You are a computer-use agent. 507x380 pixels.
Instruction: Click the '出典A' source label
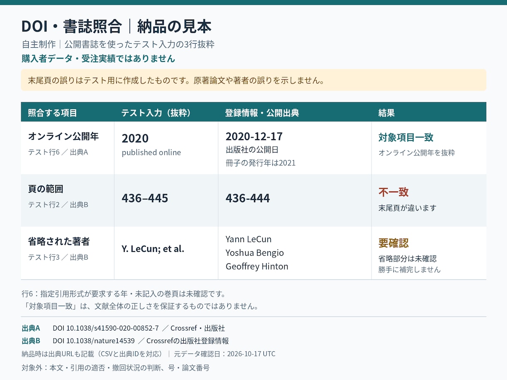click(31, 328)
